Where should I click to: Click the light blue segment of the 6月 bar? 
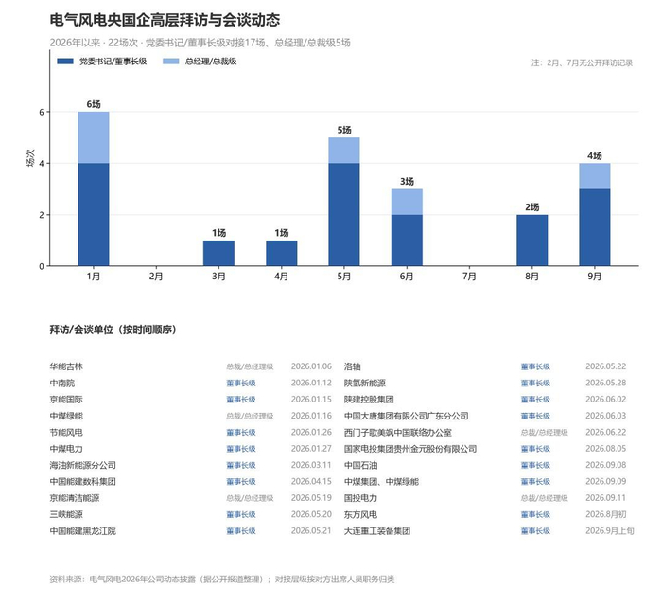[x=407, y=202]
